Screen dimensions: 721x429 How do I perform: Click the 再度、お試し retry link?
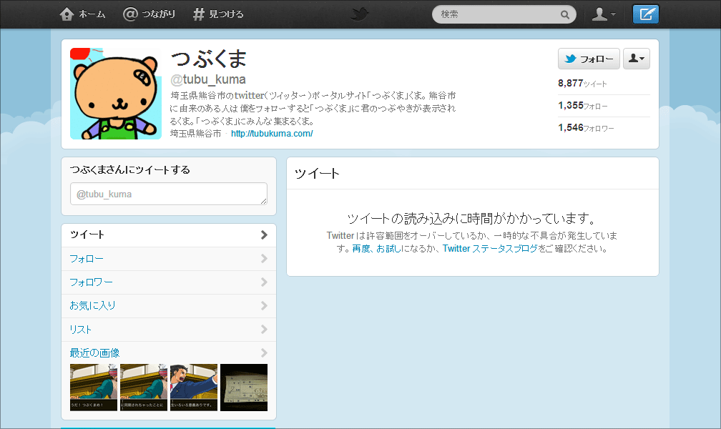point(376,249)
